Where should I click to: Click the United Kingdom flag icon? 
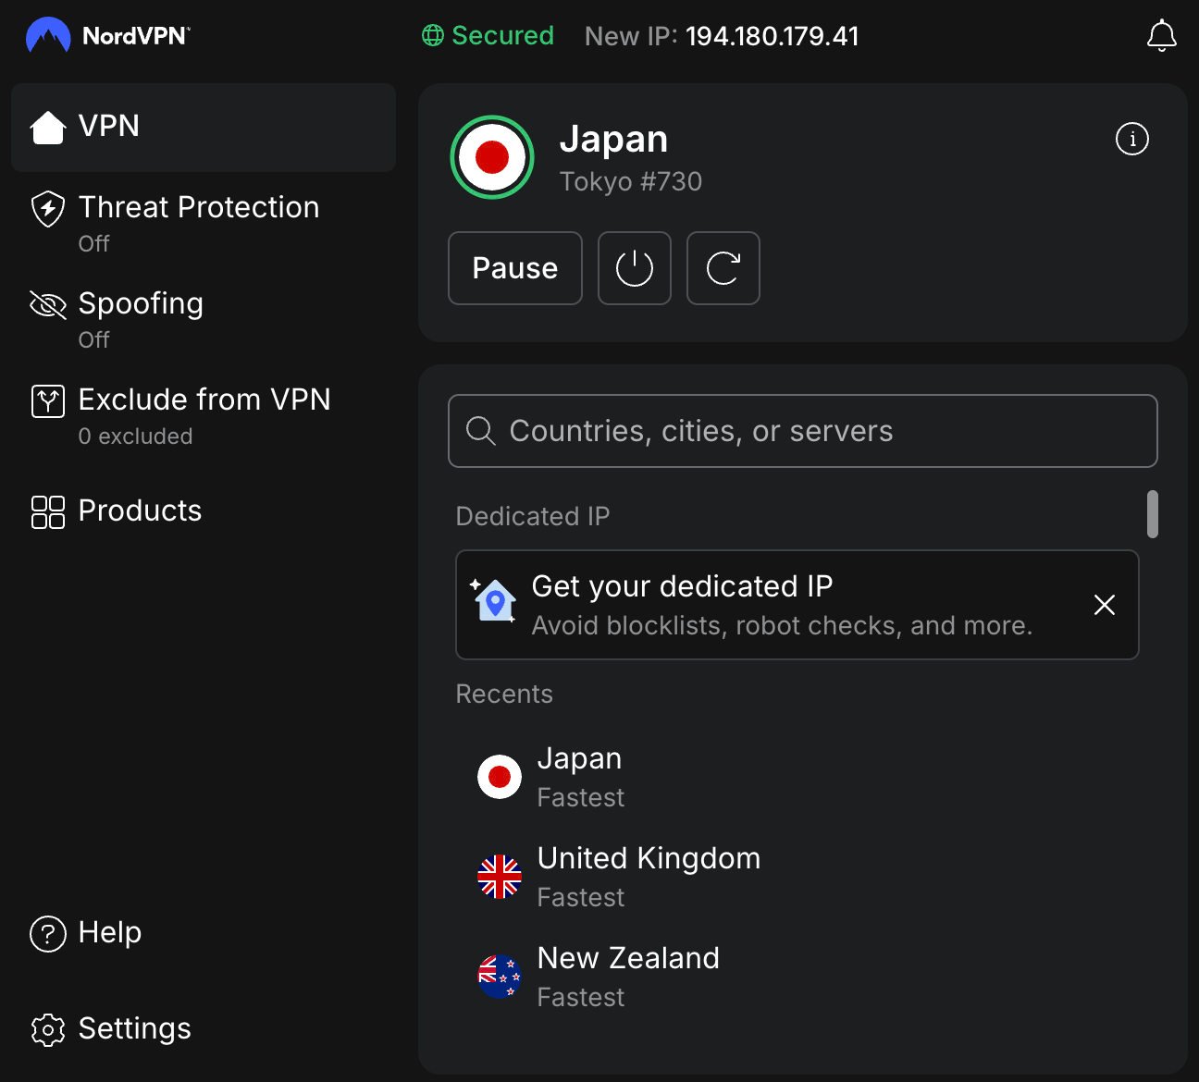point(500,877)
